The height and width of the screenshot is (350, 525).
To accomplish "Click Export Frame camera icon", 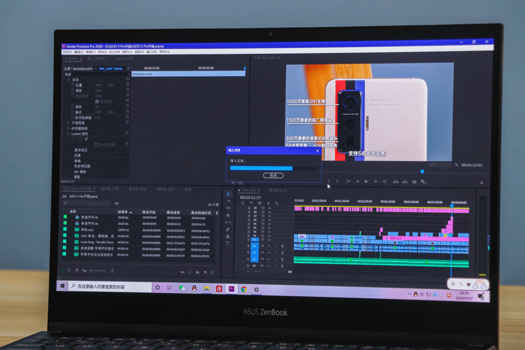I will 414,182.
